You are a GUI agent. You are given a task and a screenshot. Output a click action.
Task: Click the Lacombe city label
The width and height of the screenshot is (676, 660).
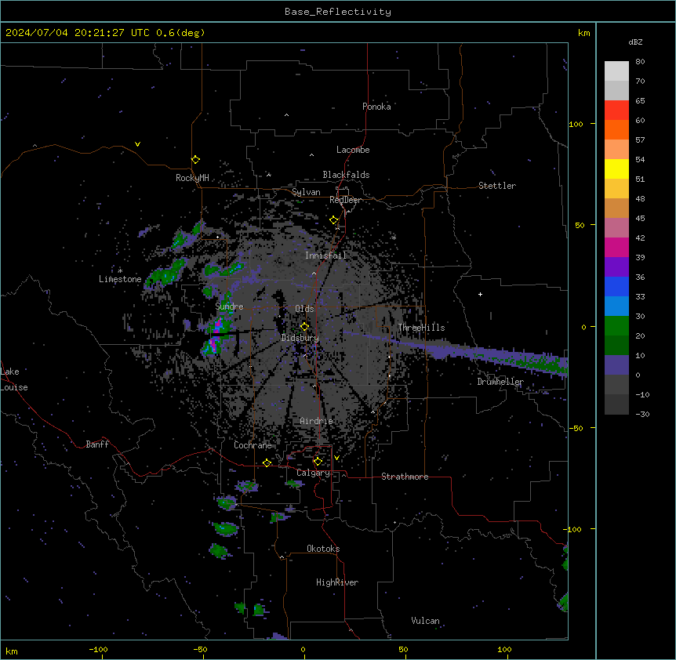pos(353,150)
